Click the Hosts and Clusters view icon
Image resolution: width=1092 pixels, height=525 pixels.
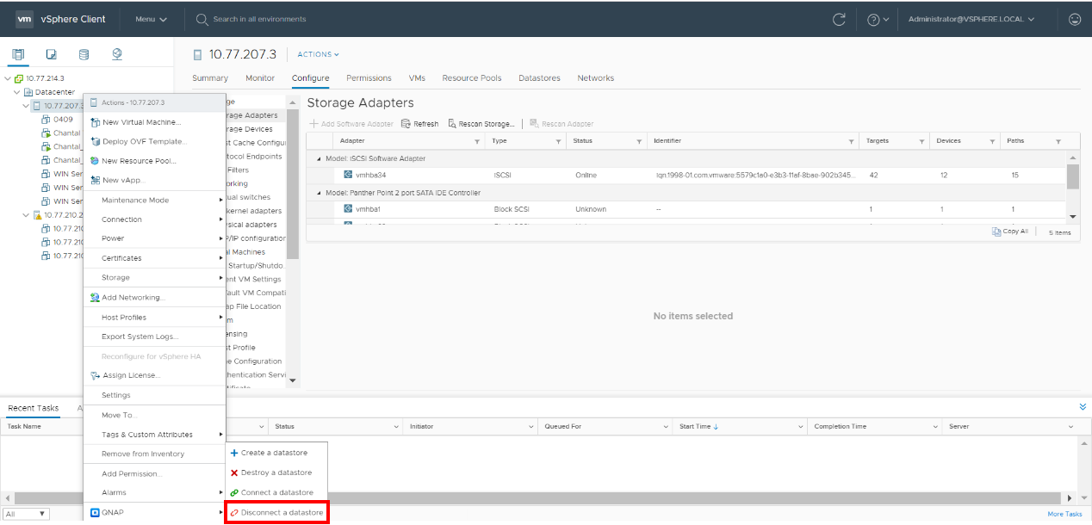pos(18,54)
